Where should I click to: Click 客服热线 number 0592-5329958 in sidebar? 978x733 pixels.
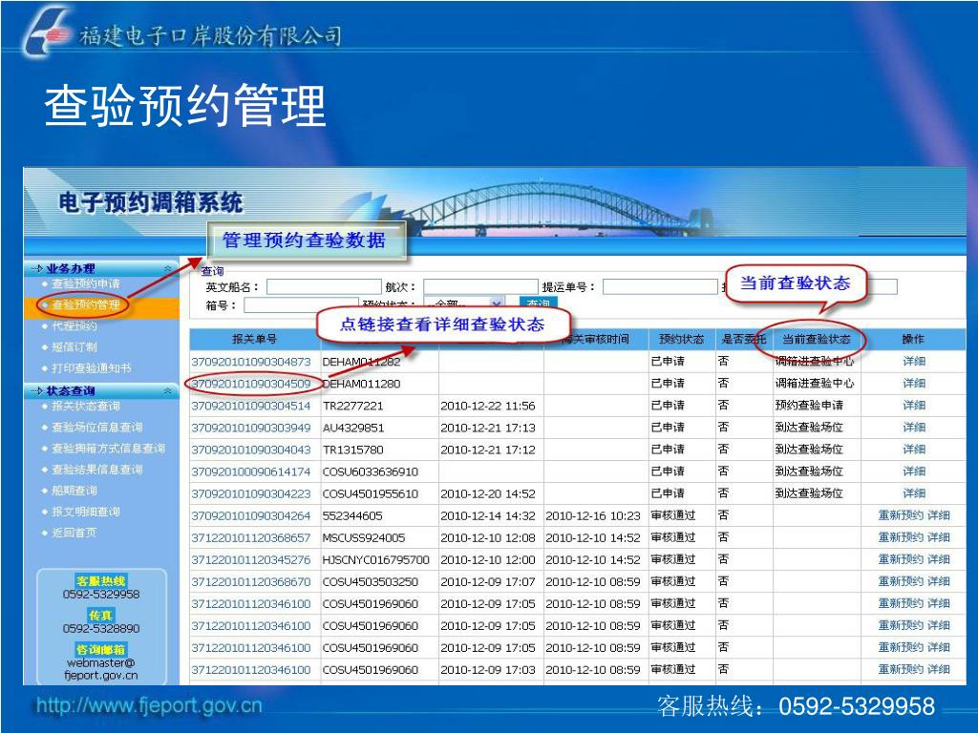click(x=101, y=595)
